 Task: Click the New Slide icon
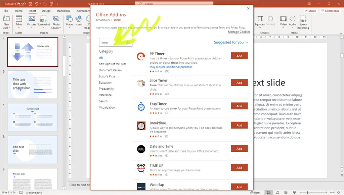6,19
